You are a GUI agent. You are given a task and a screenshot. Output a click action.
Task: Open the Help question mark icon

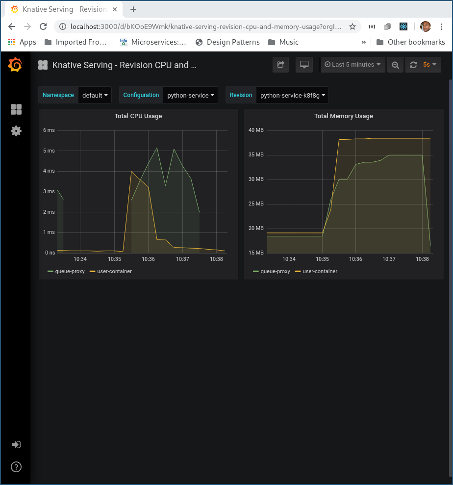pos(16,467)
